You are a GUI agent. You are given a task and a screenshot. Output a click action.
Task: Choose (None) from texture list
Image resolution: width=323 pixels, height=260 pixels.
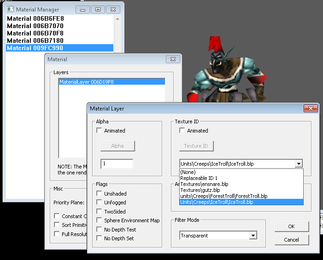(x=241, y=172)
